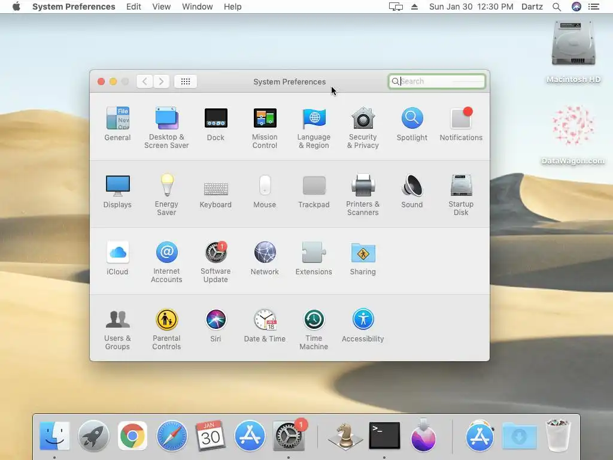Screen dimensions: 613x460
Task: Open Sharing preferences
Action: [363, 258]
